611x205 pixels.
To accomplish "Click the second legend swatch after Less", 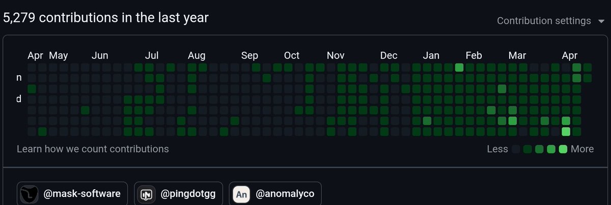I will (528, 149).
